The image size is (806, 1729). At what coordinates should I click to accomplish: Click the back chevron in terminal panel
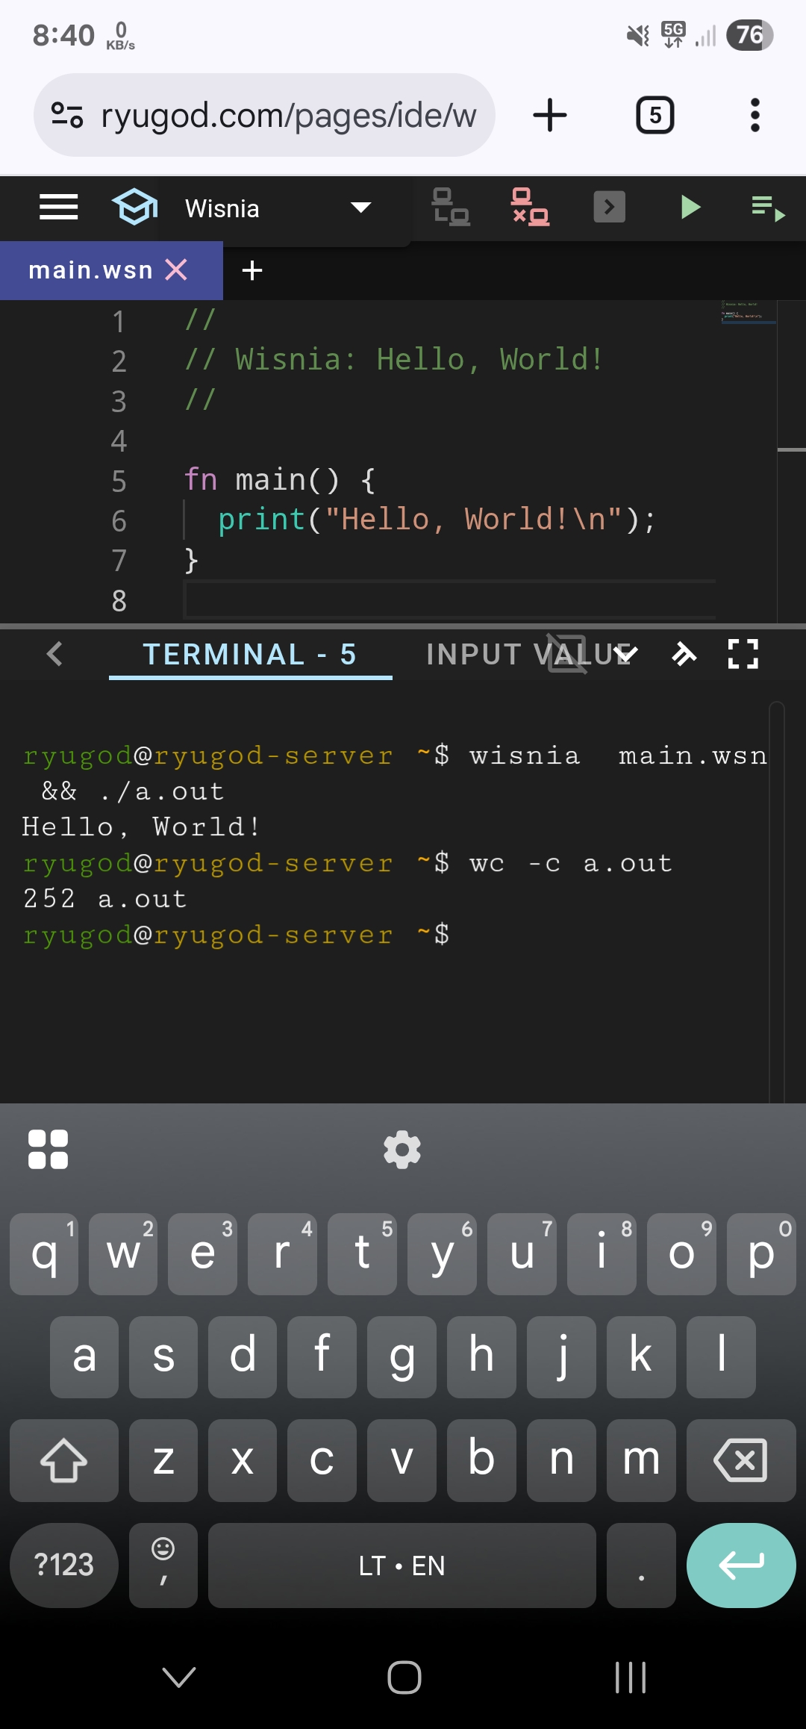[x=54, y=654]
